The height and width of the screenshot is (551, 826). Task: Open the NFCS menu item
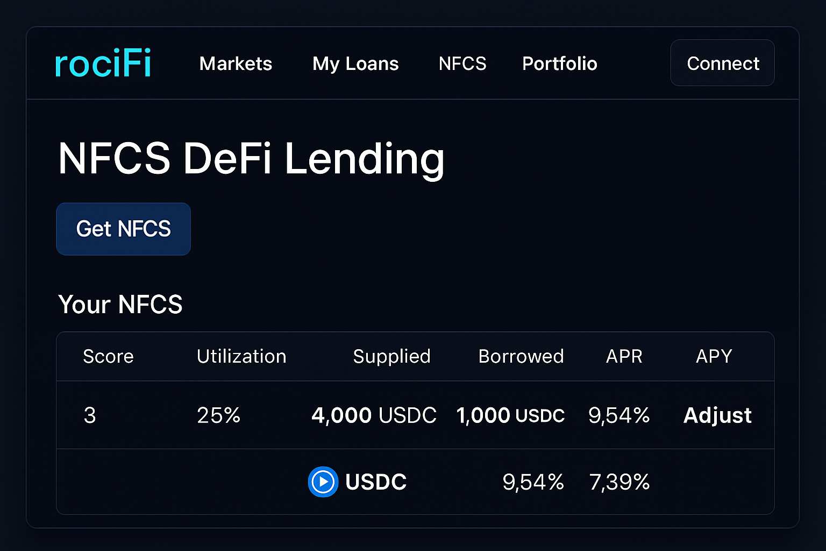pyautogui.click(x=462, y=63)
